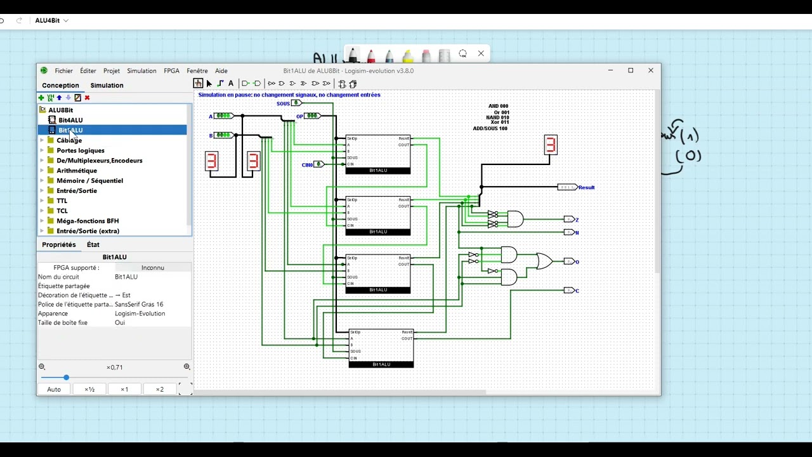Pick the black pen in annotation bar

(x=353, y=56)
